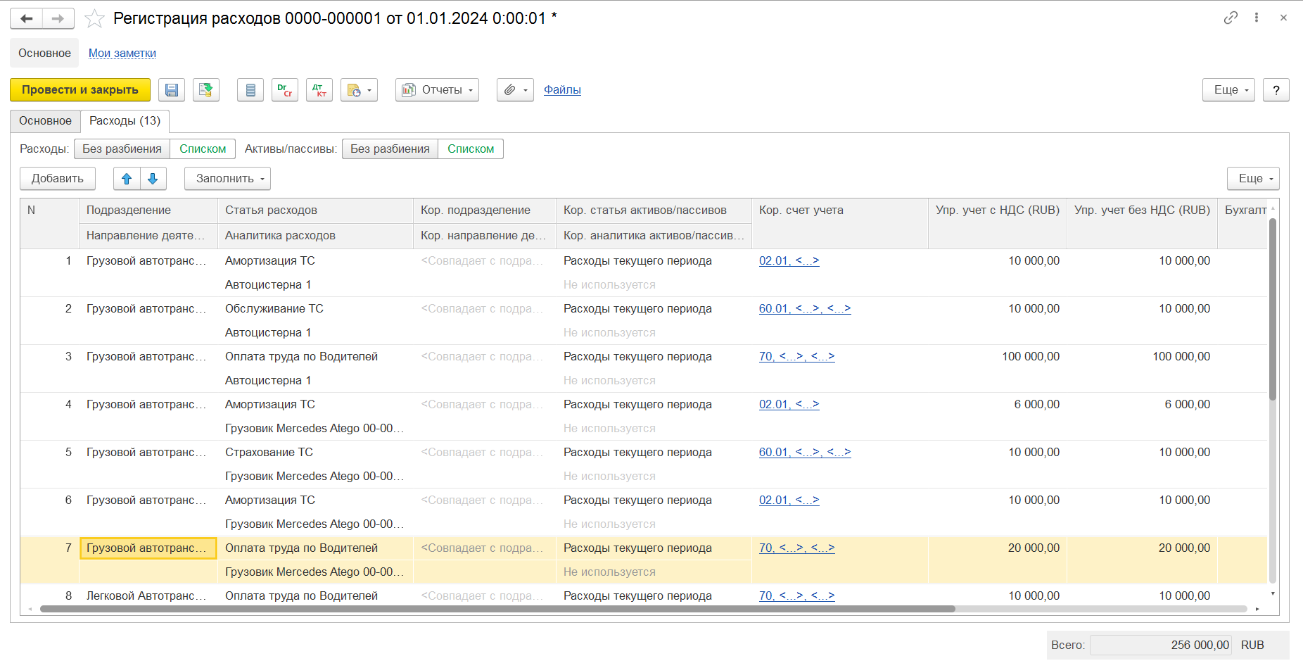Open account link 60.01 in row 5

click(805, 453)
